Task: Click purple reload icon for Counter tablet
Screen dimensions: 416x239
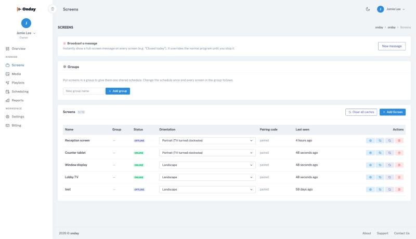Action: click(389, 153)
